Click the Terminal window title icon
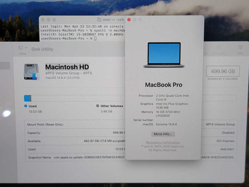This screenshot has width=249, height=187. coord(99,20)
